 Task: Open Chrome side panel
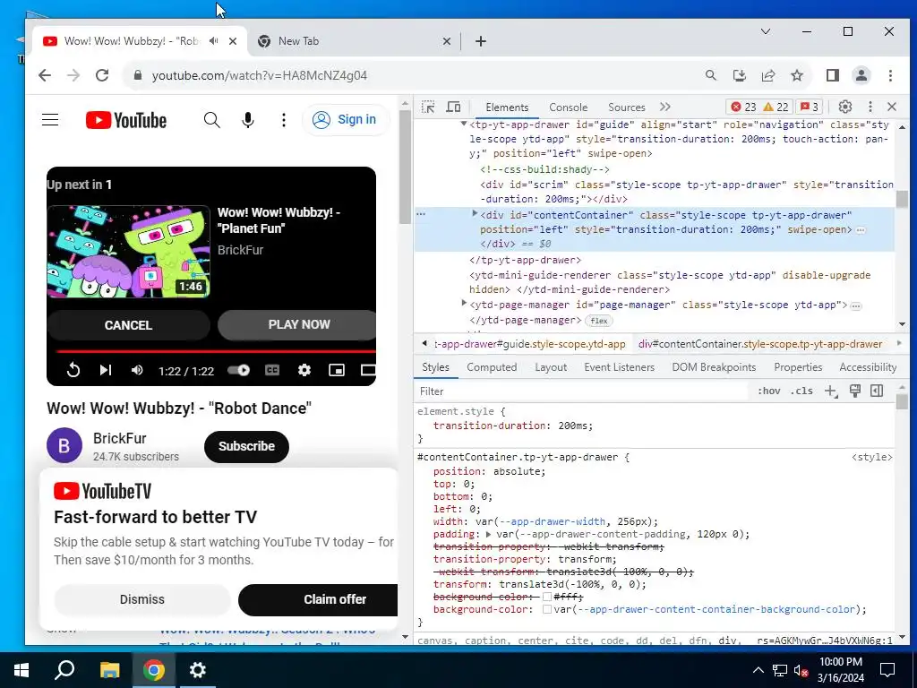[x=833, y=75]
